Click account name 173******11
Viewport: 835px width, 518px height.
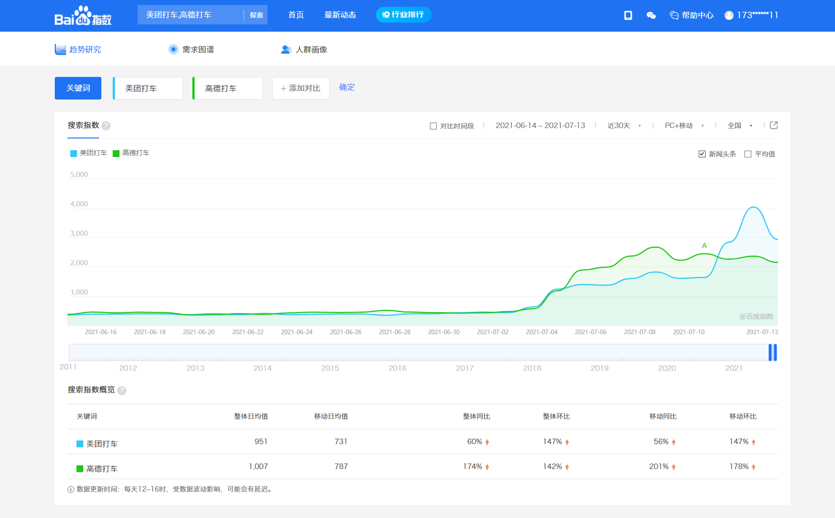pos(758,15)
